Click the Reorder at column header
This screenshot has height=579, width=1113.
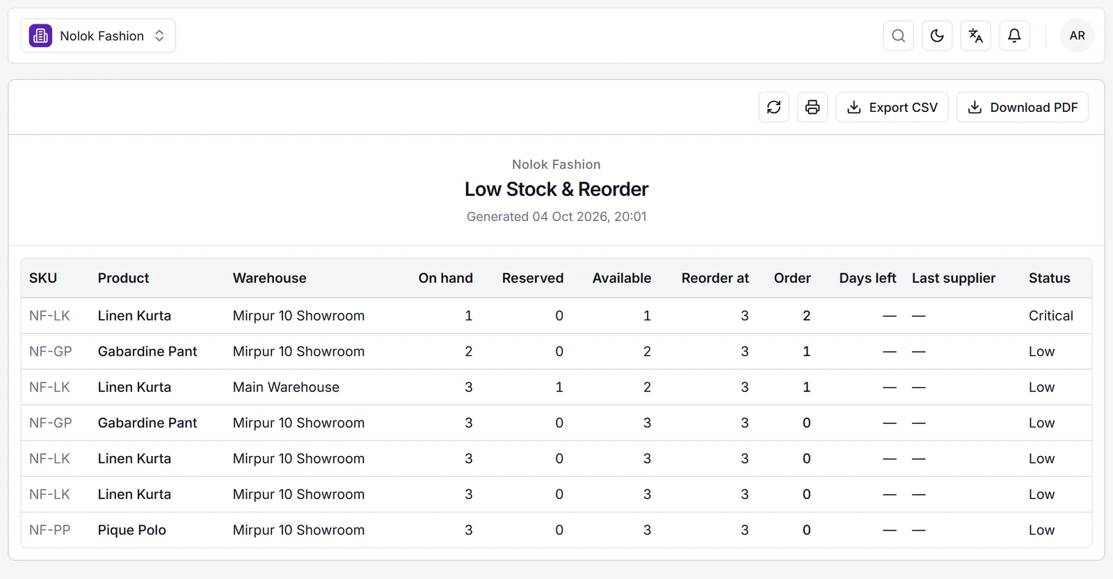(715, 278)
